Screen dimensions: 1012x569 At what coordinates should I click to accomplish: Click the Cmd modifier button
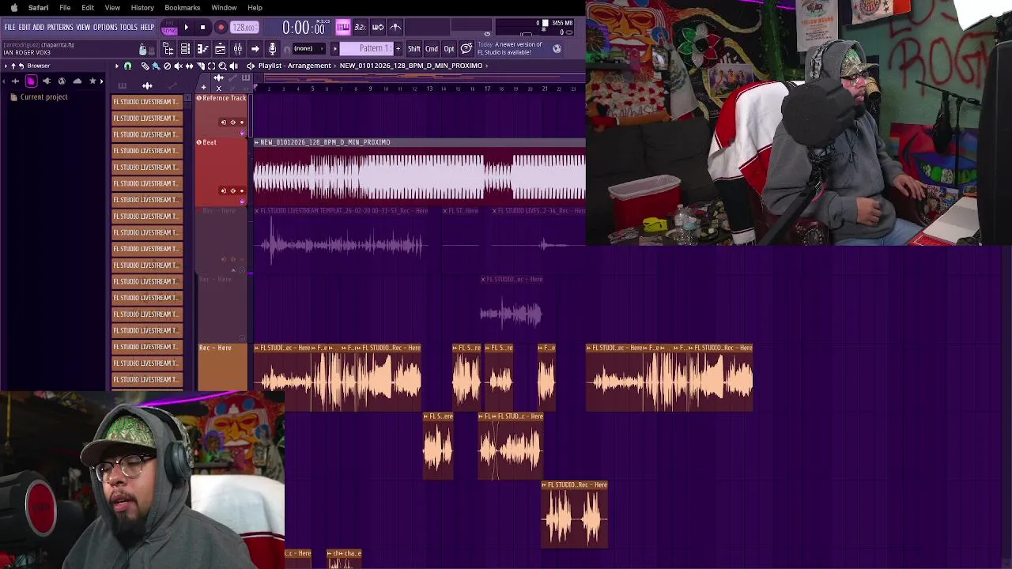432,48
